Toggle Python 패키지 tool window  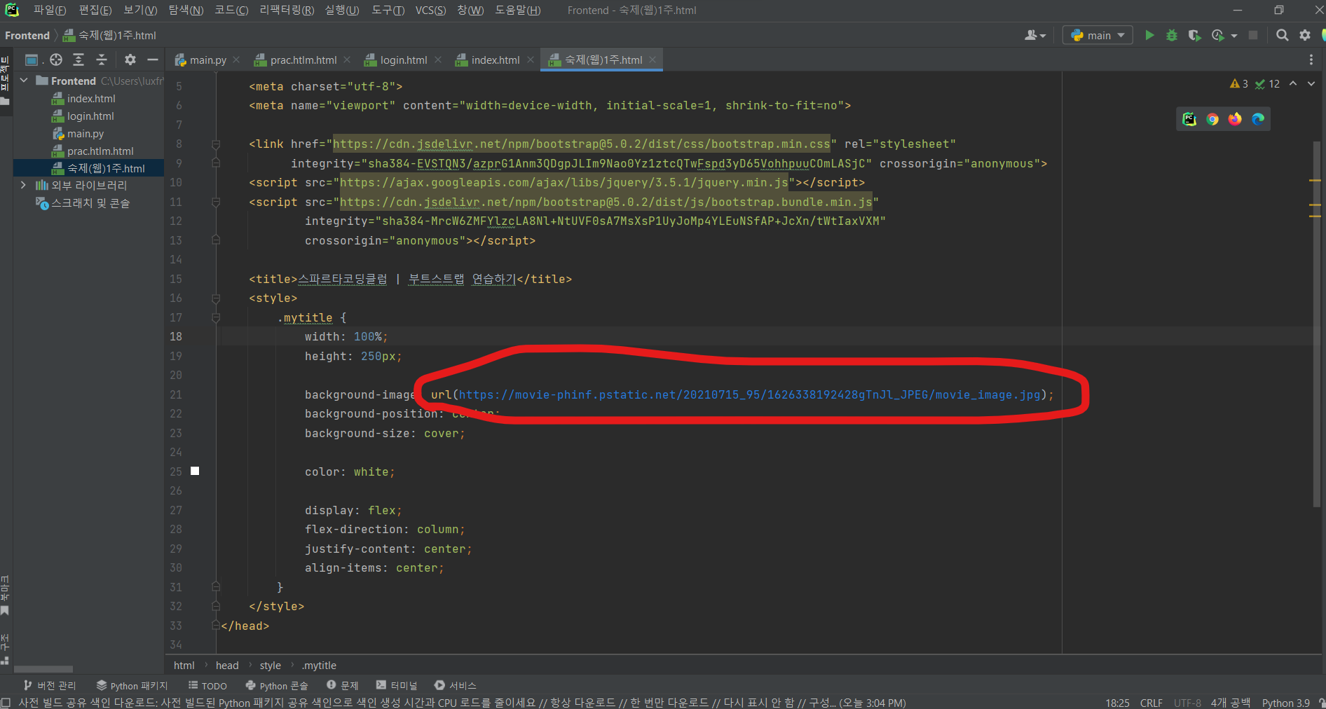(132, 685)
